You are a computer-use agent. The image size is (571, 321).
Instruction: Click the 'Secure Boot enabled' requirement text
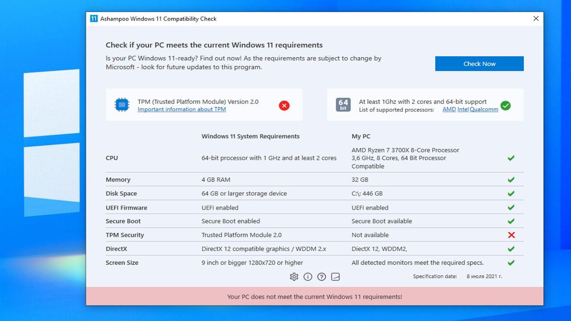(231, 221)
